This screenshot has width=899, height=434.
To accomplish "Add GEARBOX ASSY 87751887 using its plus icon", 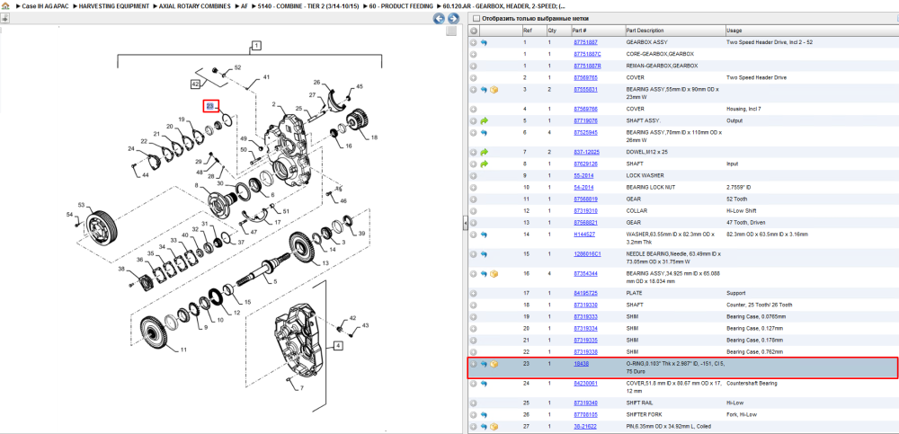I will (474, 42).
